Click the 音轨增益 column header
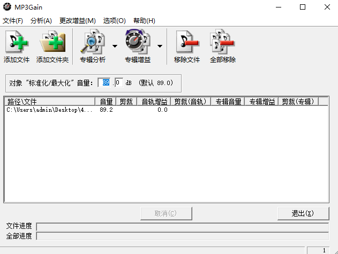Viewport: 338px width, 254px height. 154,102
